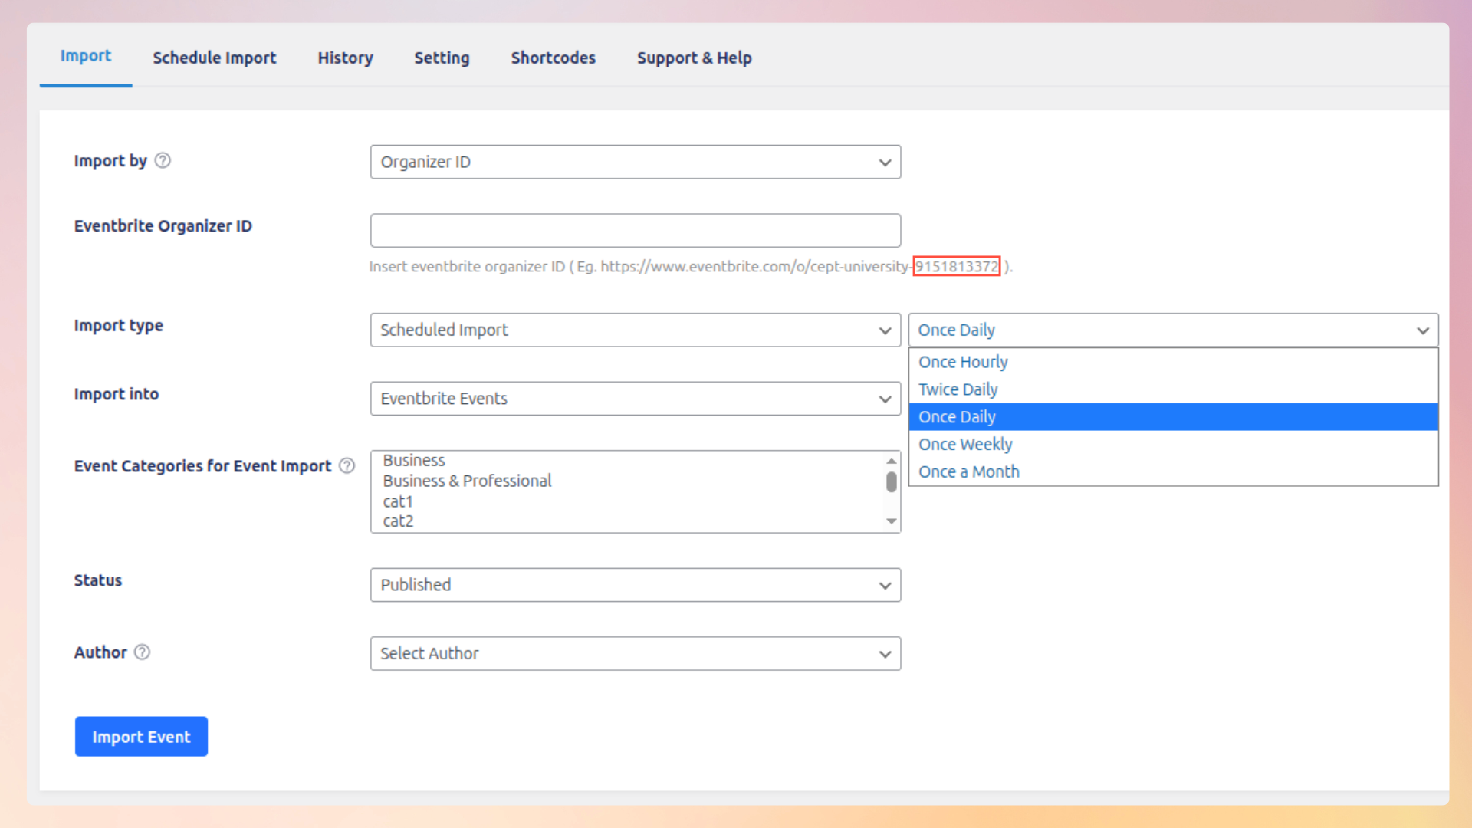This screenshot has width=1472, height=828.
Task: Open the Import into dropdown showing Eventbrite Events
Action: (635, 399)
